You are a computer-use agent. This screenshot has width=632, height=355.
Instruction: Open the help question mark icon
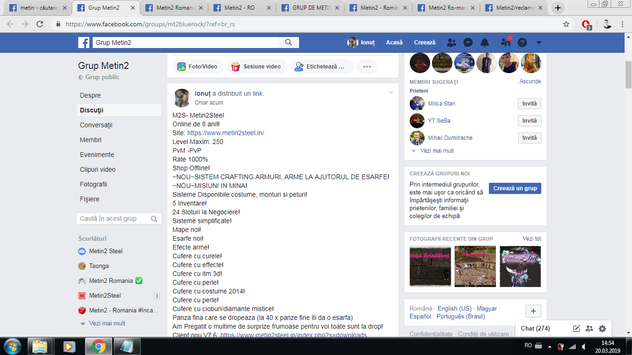coord(522,42)
